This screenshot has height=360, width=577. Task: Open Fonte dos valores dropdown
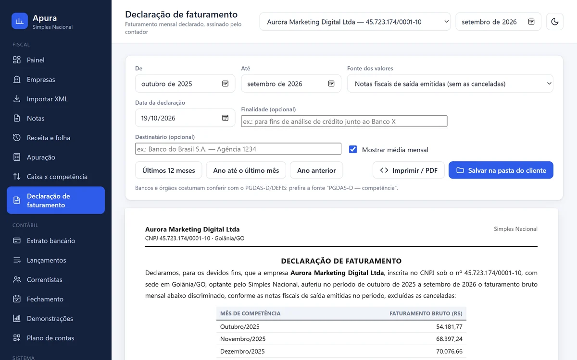pos(450,84)
